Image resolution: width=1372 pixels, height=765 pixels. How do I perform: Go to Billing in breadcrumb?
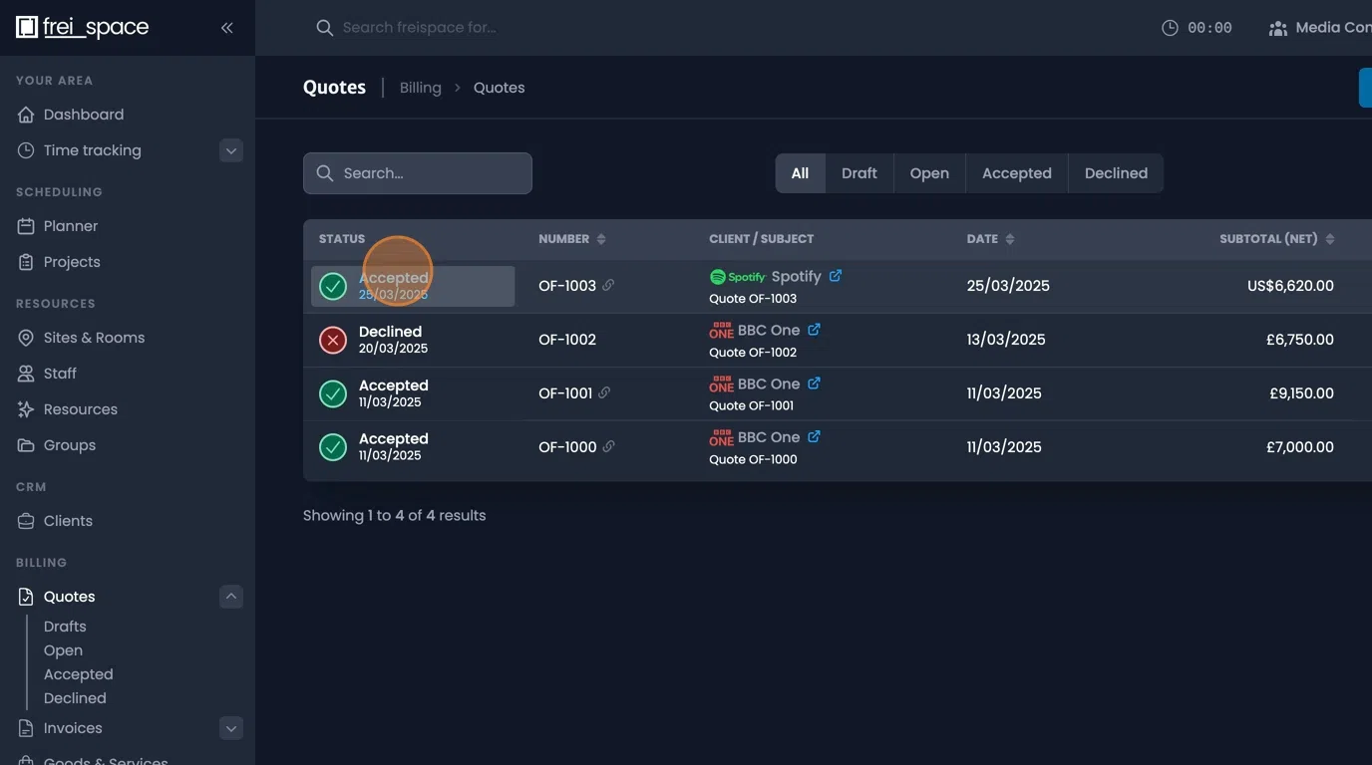[420, 88]
